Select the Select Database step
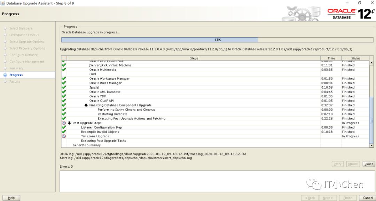This screenshot has height=201, width=376. click(21, 28)
